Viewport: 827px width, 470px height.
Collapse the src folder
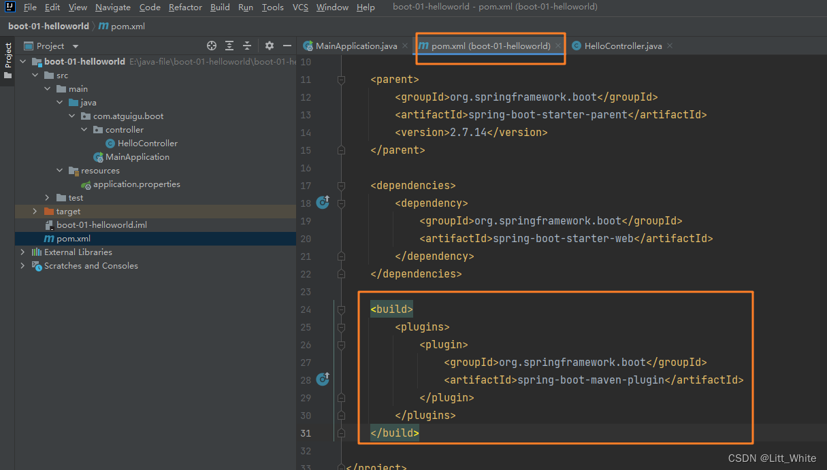[35, 75]
